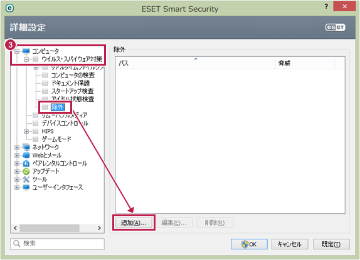Click the Tools wrench icon
Image resolution: width=360 pixels, height=260 pixels.
pos(26,179)
